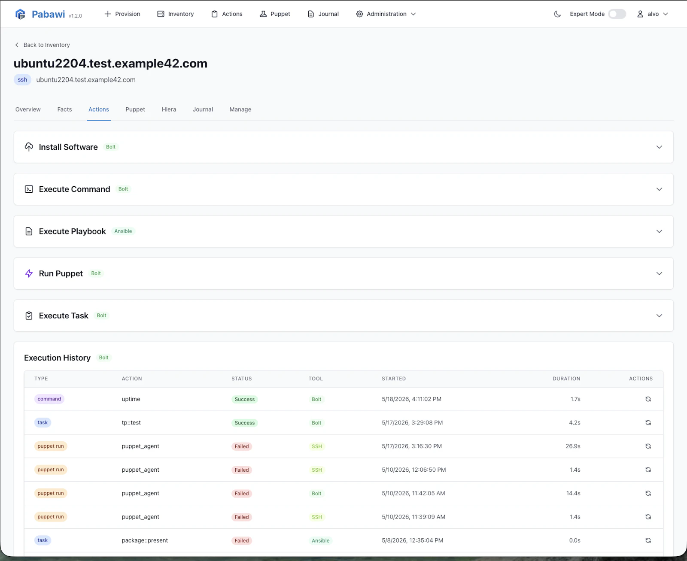
Task: Click the Ansible tool badge in history table
Action: tap(321, 540)
